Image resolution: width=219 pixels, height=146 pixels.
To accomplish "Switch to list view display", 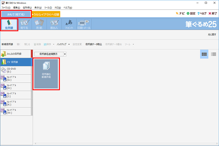I will pos(213,54).
